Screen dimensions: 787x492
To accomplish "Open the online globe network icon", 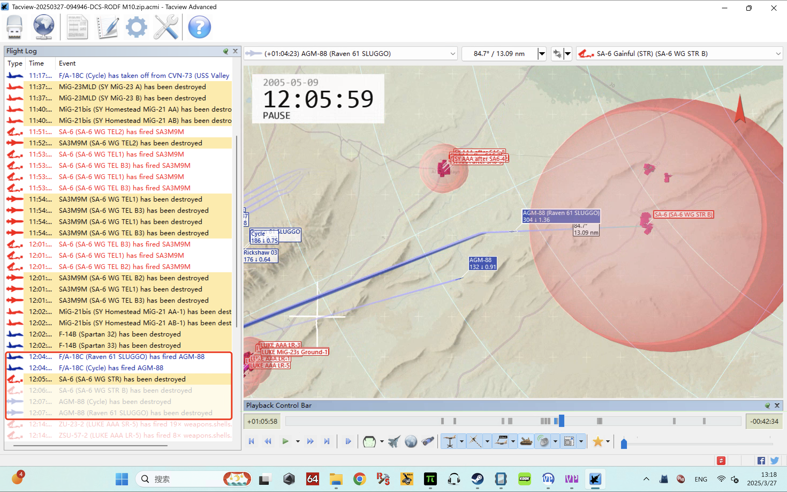I will click(x=44, y=27).
